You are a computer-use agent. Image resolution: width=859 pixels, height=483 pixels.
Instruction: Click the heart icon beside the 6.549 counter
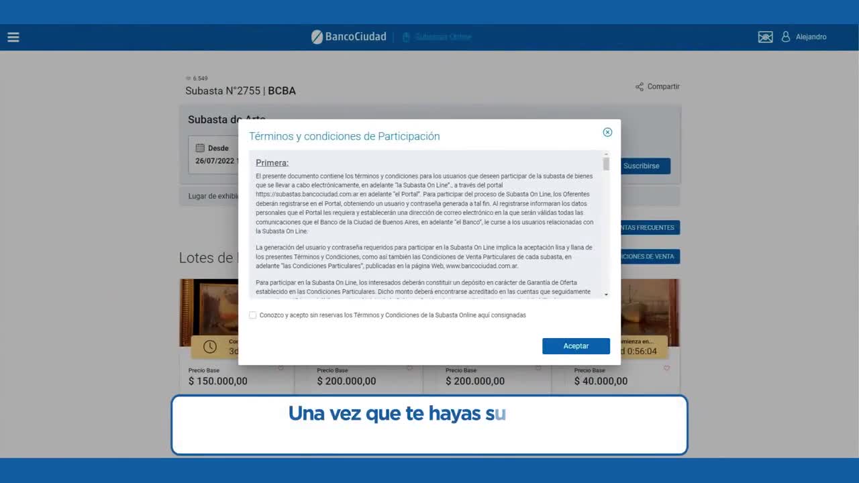pyautogui.click(x=189, y=78)
